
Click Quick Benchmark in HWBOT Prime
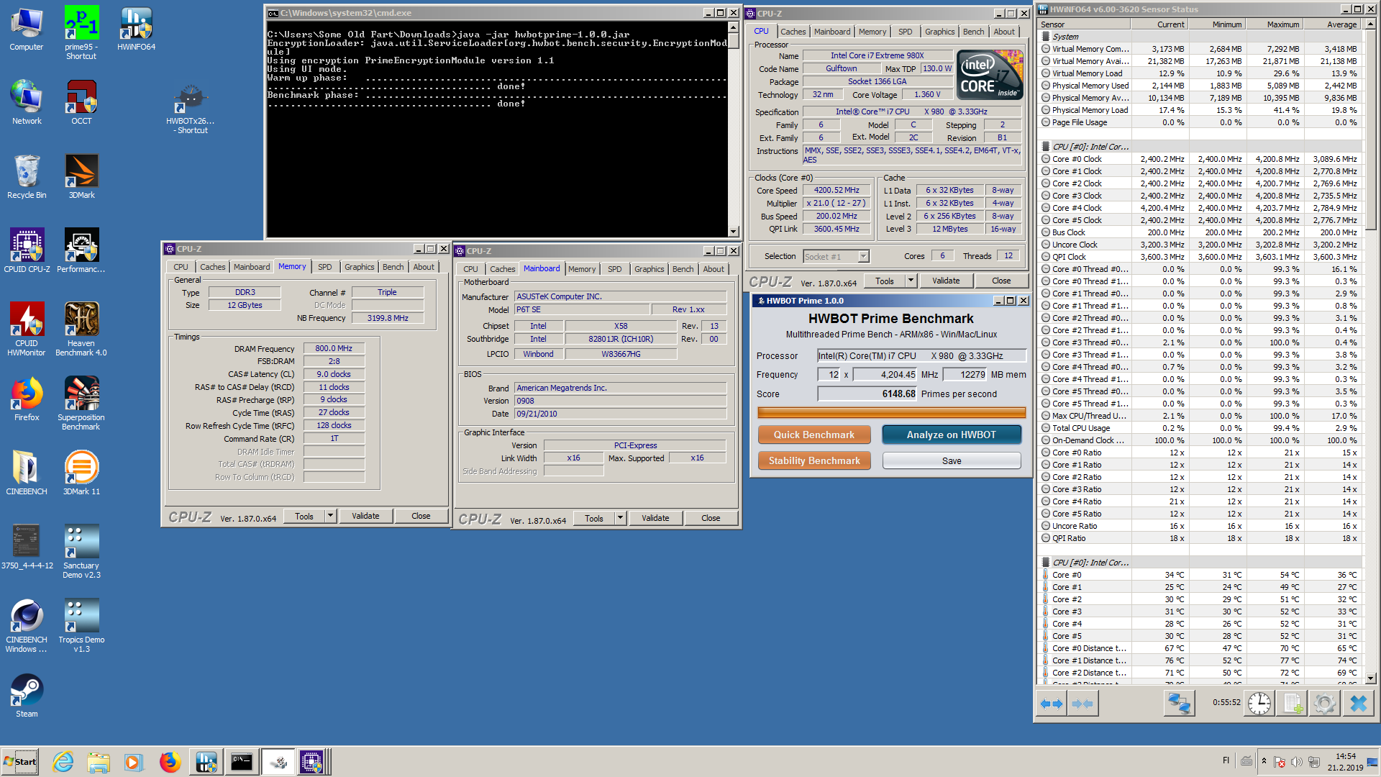click(x=814, y=435)
